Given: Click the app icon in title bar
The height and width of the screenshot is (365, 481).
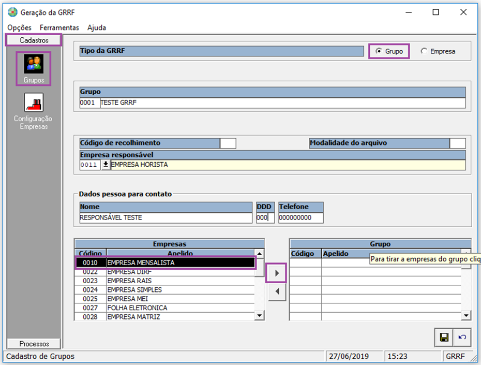Looking at the screenshot, I should tap(12, 12).
